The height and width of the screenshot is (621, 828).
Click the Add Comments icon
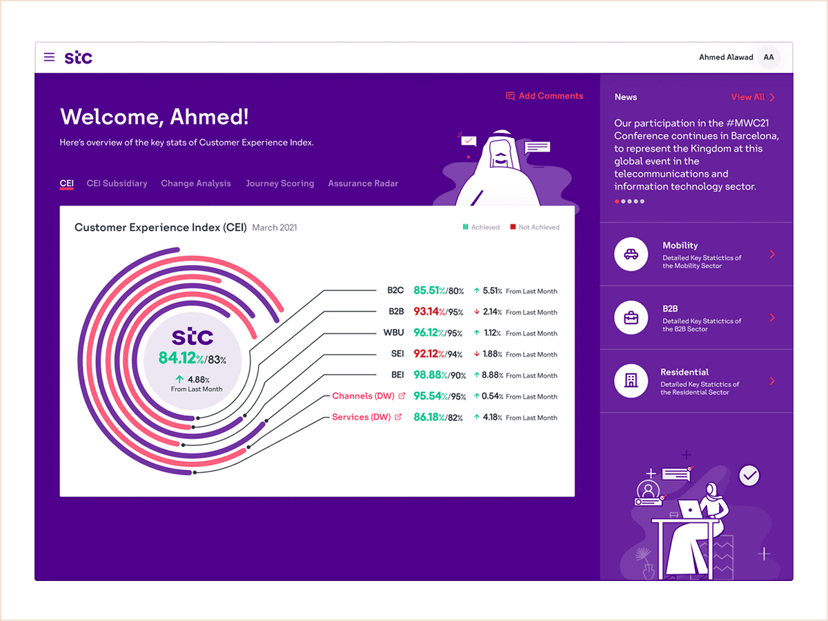point(510,96)
